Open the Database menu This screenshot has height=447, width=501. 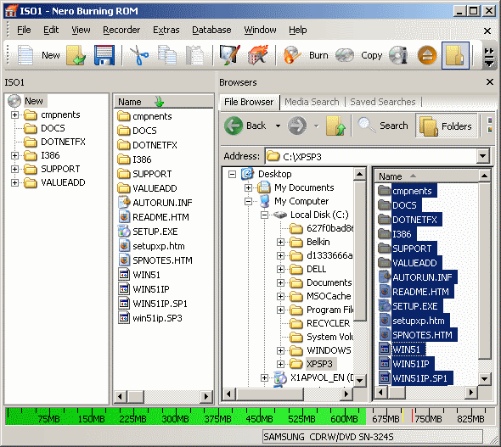[x=211, y=30]
